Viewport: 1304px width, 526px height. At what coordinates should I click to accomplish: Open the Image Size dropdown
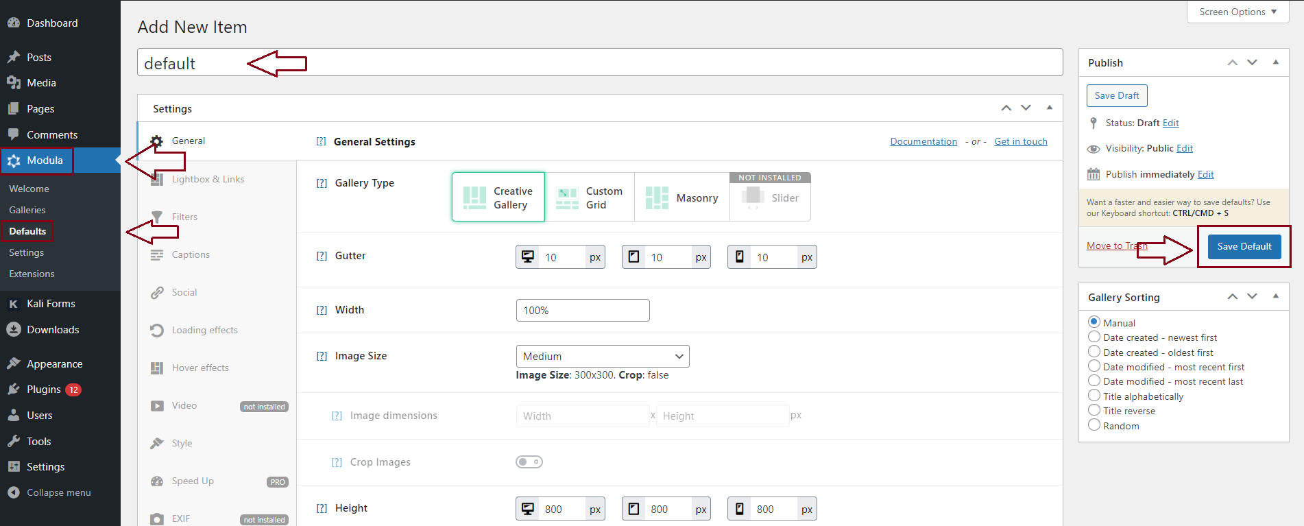point(602,357)
